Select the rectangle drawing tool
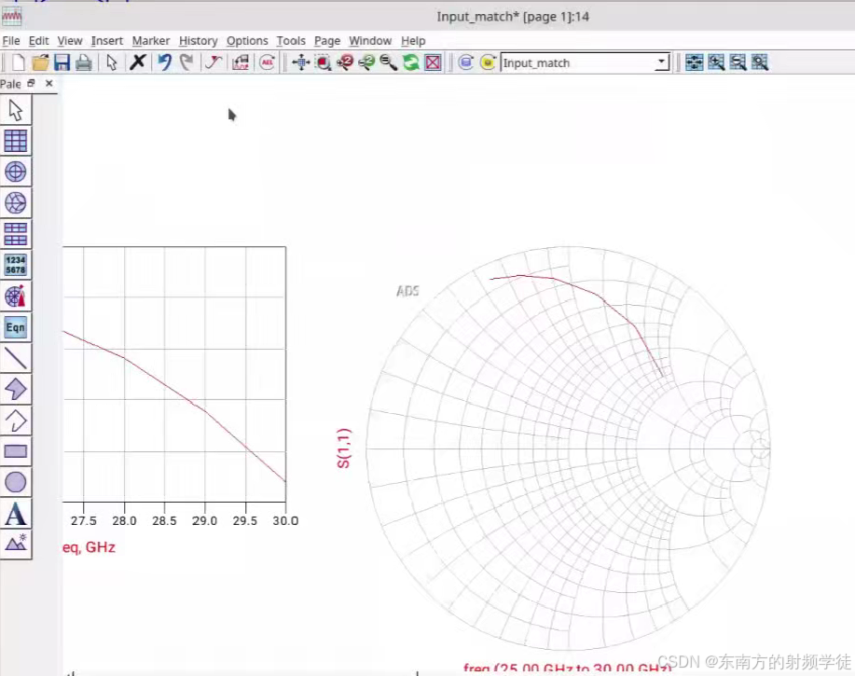The width and height of the screenshot is (855, 676). 16,451
